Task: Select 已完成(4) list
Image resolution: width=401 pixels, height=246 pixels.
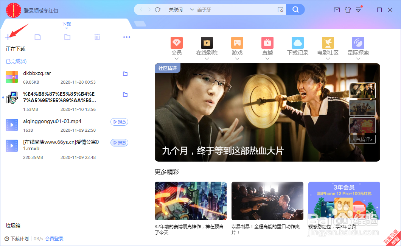Action: pyautogui.click(x=16, y=61)
